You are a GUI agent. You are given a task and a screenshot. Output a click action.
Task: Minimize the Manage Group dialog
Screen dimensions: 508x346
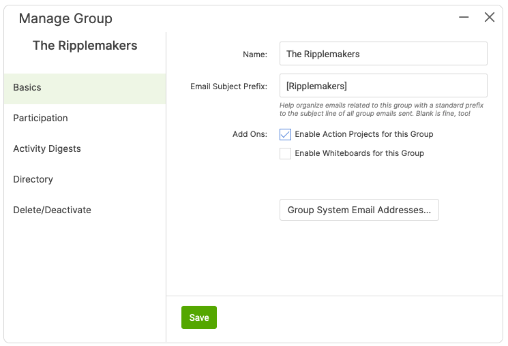(x=464, y=18)
